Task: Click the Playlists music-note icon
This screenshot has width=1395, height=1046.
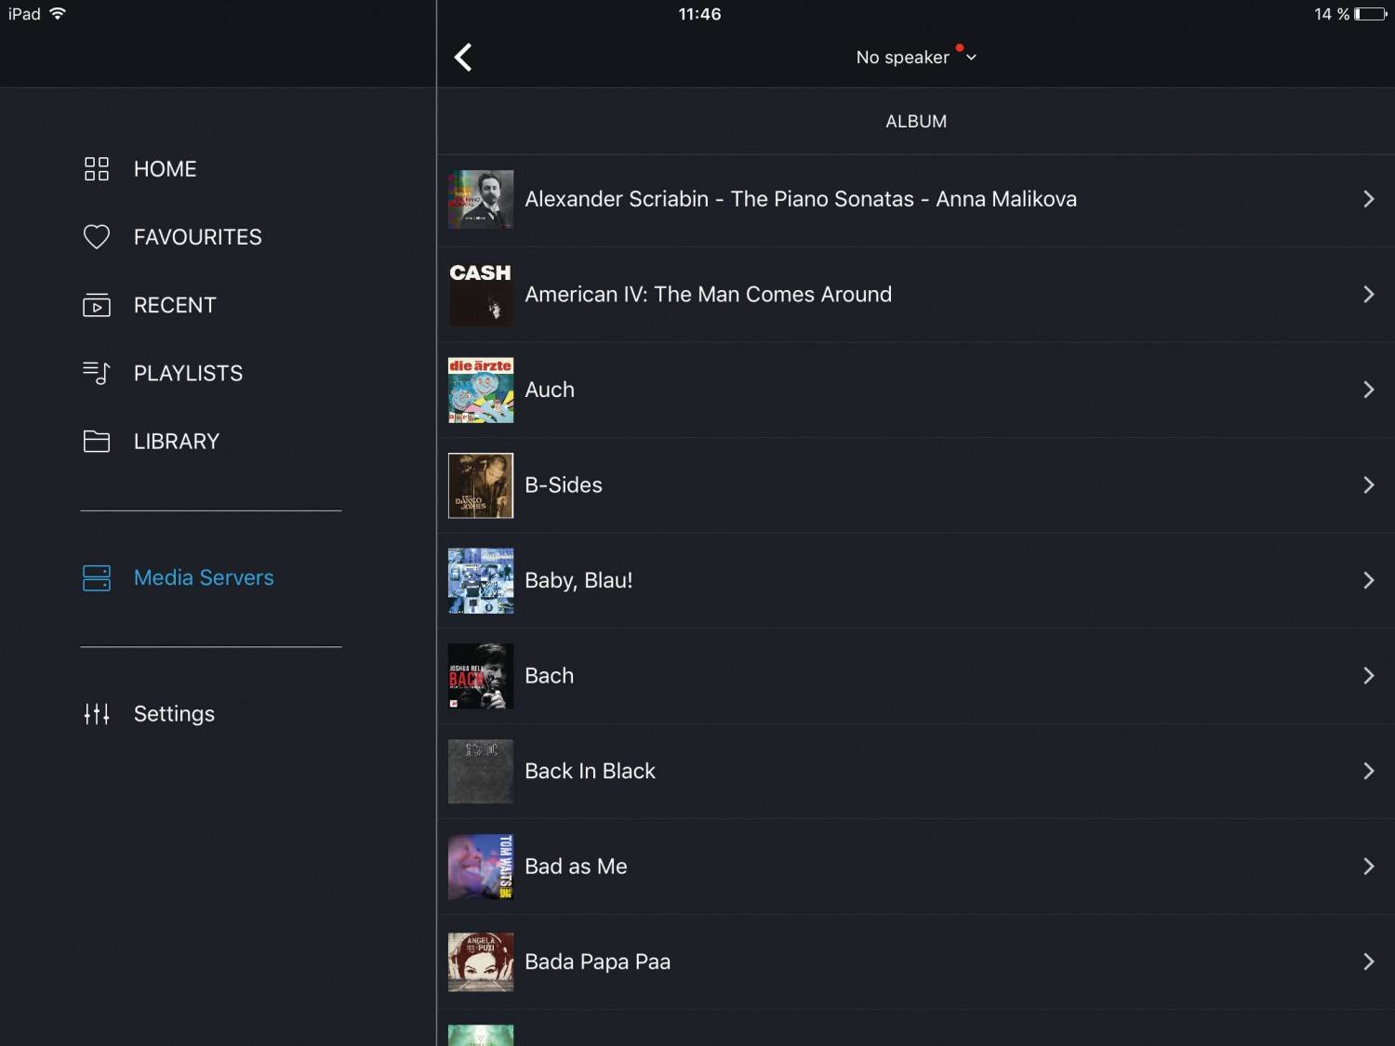Action: tap(97, 373)
